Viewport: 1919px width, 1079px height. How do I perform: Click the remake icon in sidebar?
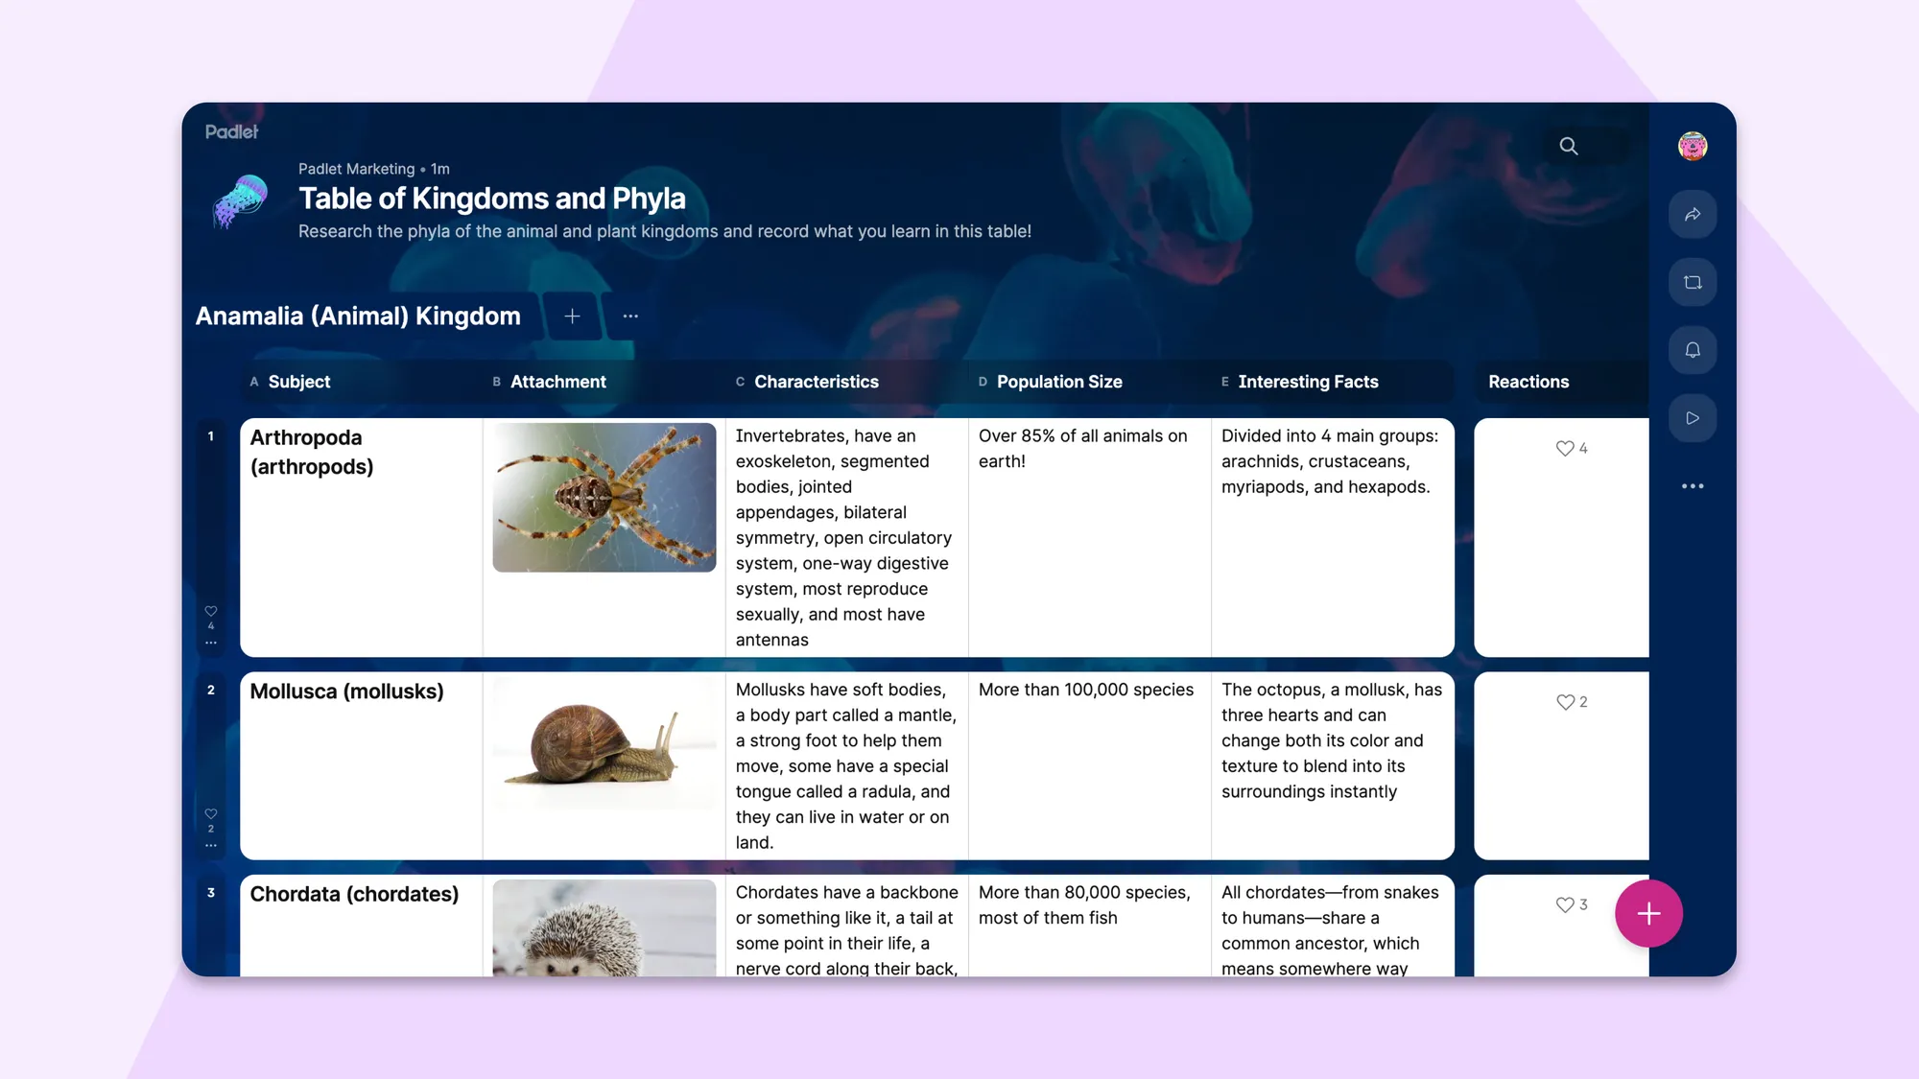(x=1692, y=282)
